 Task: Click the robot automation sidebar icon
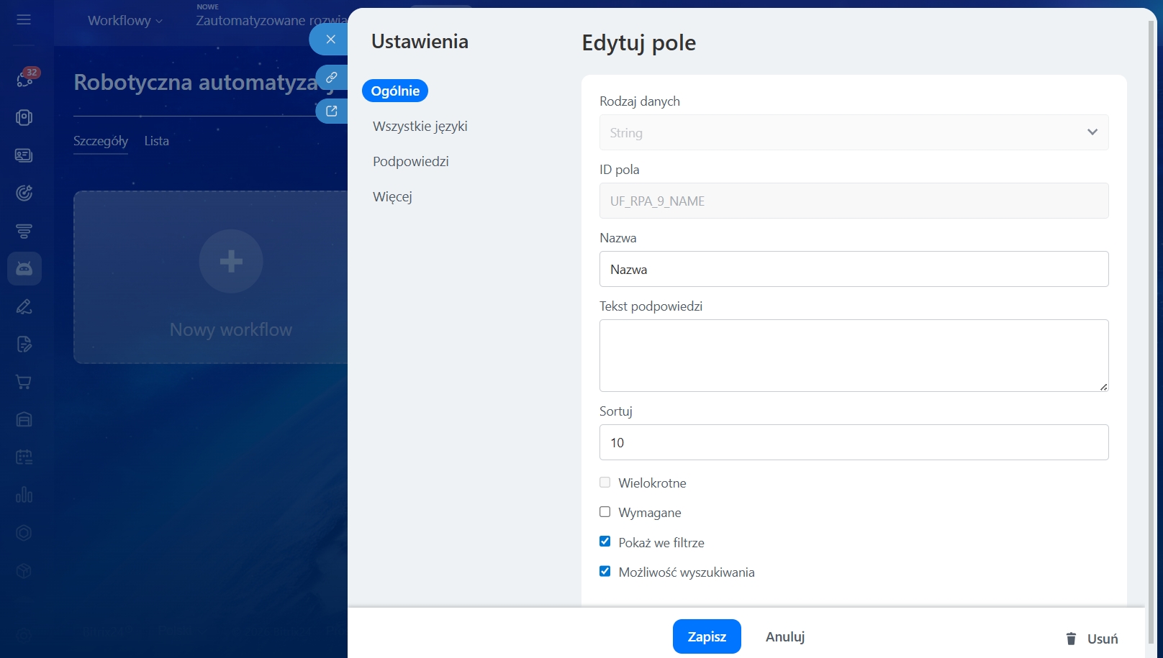point(24,269)
